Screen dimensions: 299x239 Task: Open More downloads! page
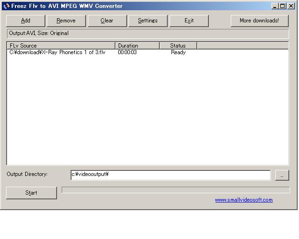(260, 21)
